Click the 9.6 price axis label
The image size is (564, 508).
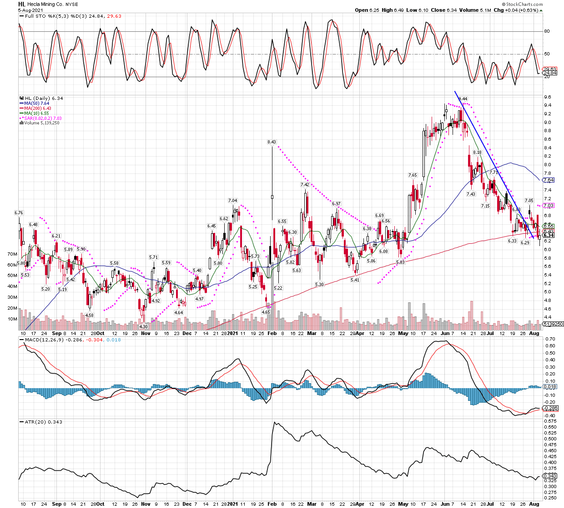[548, 97]
